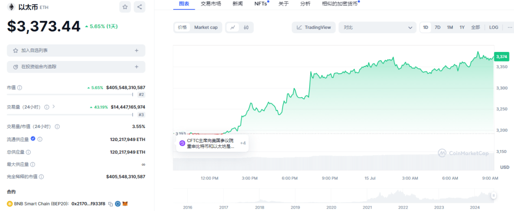Viewport: 514px width, 211px height.
Task: Switch to the candlestick chart icon
Action: click(x=246, y=27)
